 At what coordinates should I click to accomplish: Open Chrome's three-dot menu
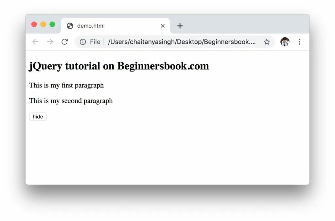click(300, 42)
